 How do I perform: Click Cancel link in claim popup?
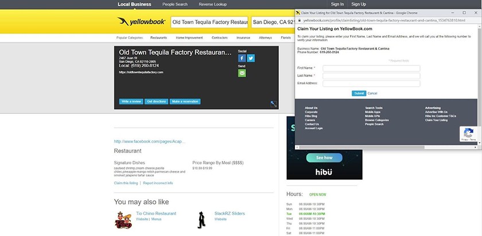pyautogui.click(x=372, y=93)
